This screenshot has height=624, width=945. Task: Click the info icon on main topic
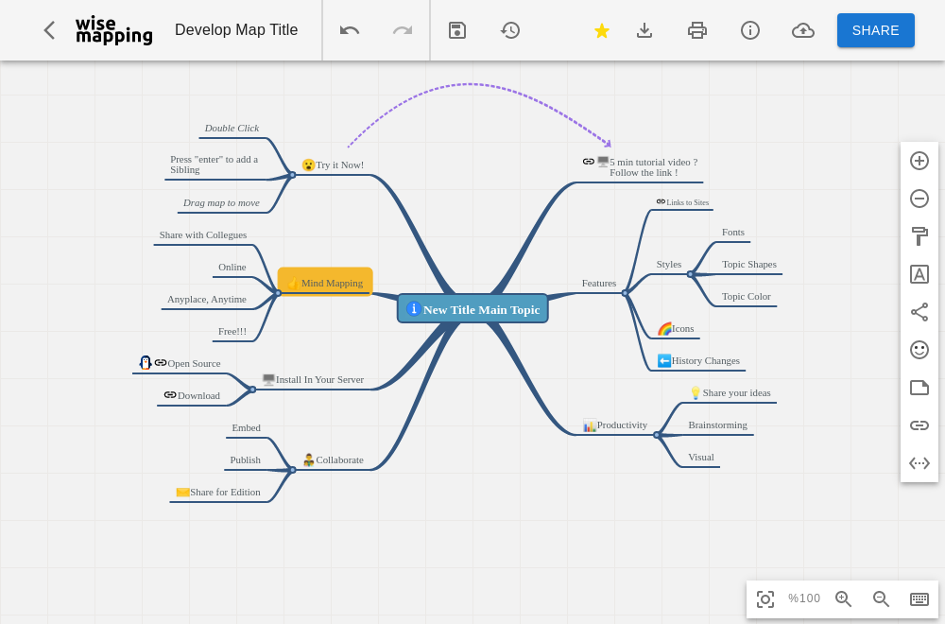pos(414,308)
